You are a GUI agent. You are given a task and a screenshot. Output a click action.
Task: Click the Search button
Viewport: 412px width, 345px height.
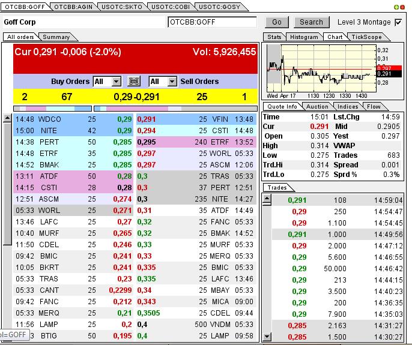(311, 22)
